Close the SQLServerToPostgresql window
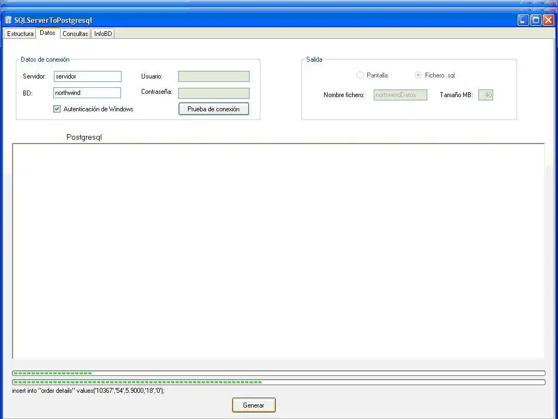This screenshot has height=419, width=558. tap(548, 20)
